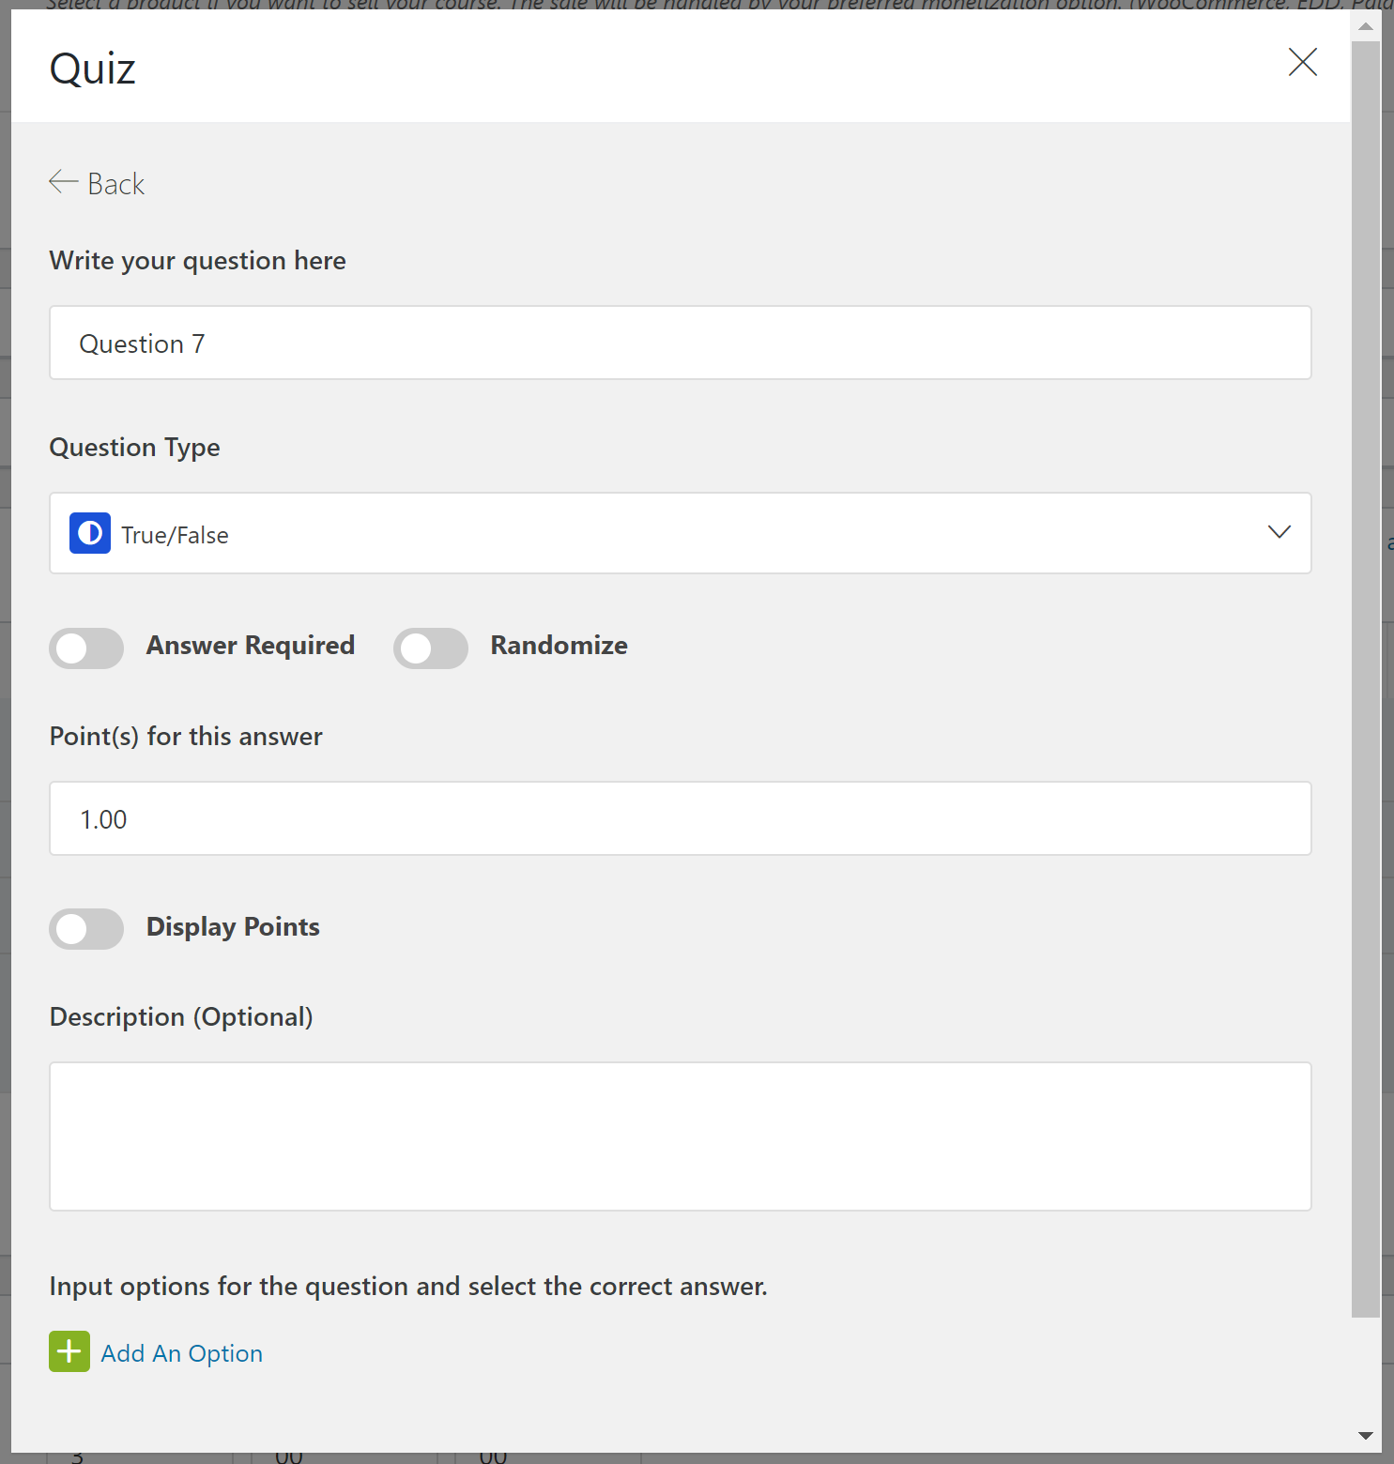The image size is (1394, 1464).
Task: Click the Answer Required label text
Action: (251, 646)
